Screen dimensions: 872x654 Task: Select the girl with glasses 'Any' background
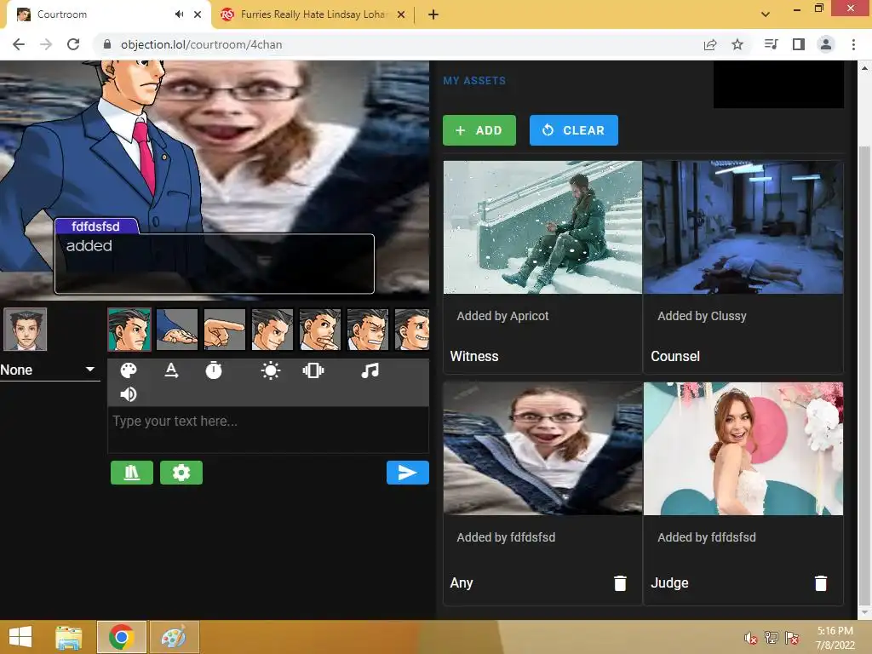(542, 448)
